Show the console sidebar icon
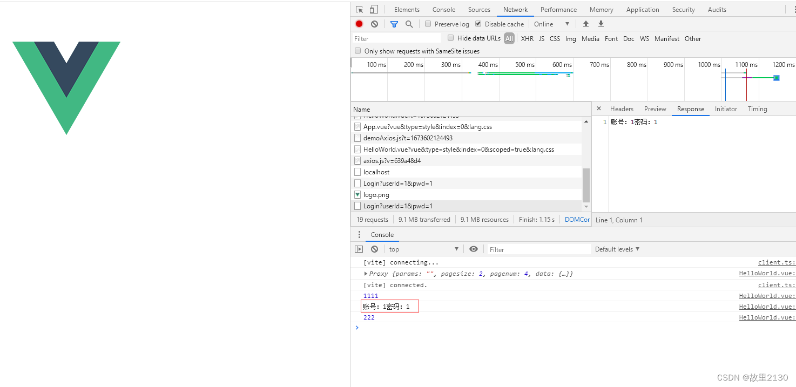The width and height of the screenshot is (796, 387). [x=359, y=249]
